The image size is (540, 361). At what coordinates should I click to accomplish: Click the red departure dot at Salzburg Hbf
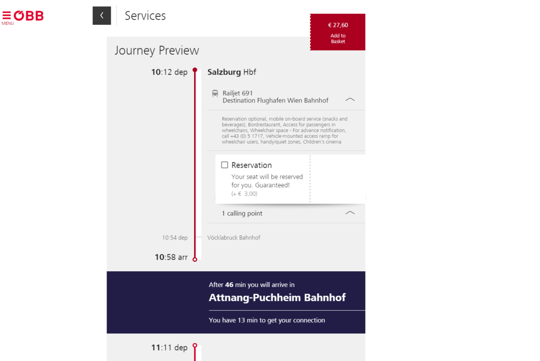195,70
